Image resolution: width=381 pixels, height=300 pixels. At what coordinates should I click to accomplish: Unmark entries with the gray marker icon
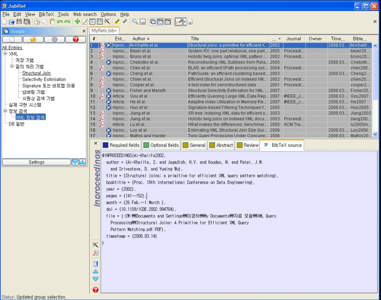(x=125, y=22)
